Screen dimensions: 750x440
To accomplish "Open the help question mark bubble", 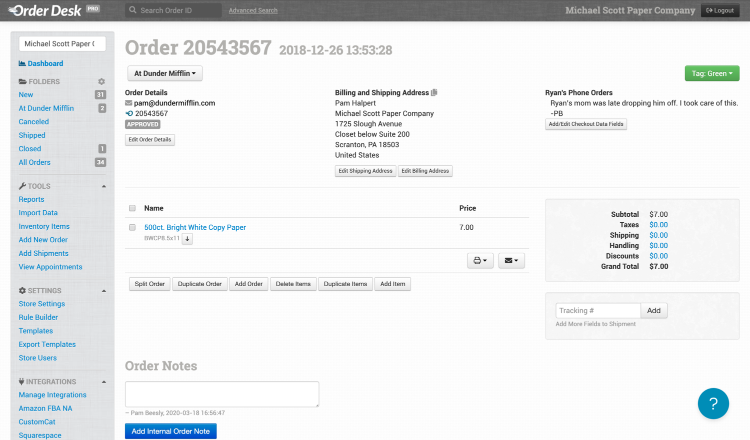I will point(713,404).
